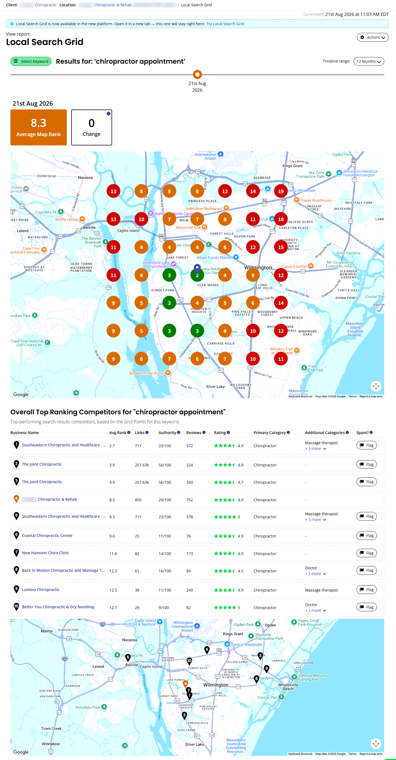
Task: Click the Wilmington International Airport map marker
Action: coord(221,154)
